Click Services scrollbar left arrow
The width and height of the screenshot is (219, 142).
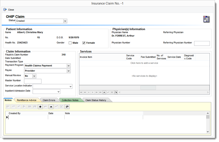pos(120,92)
